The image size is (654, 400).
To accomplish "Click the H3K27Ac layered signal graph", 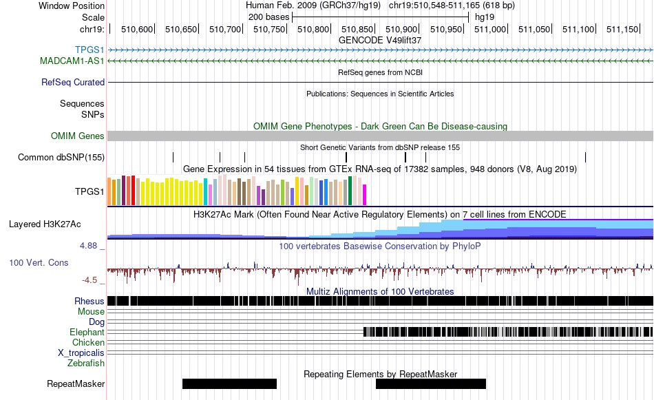I will click(x=381, y=229).
